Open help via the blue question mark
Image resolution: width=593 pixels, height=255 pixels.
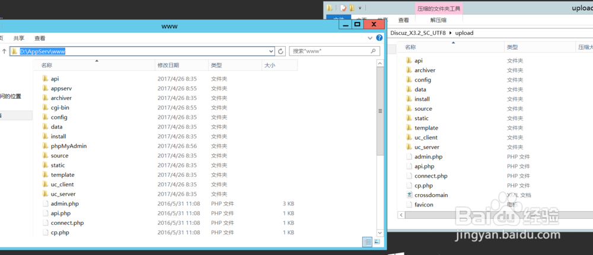click(380, 38)
